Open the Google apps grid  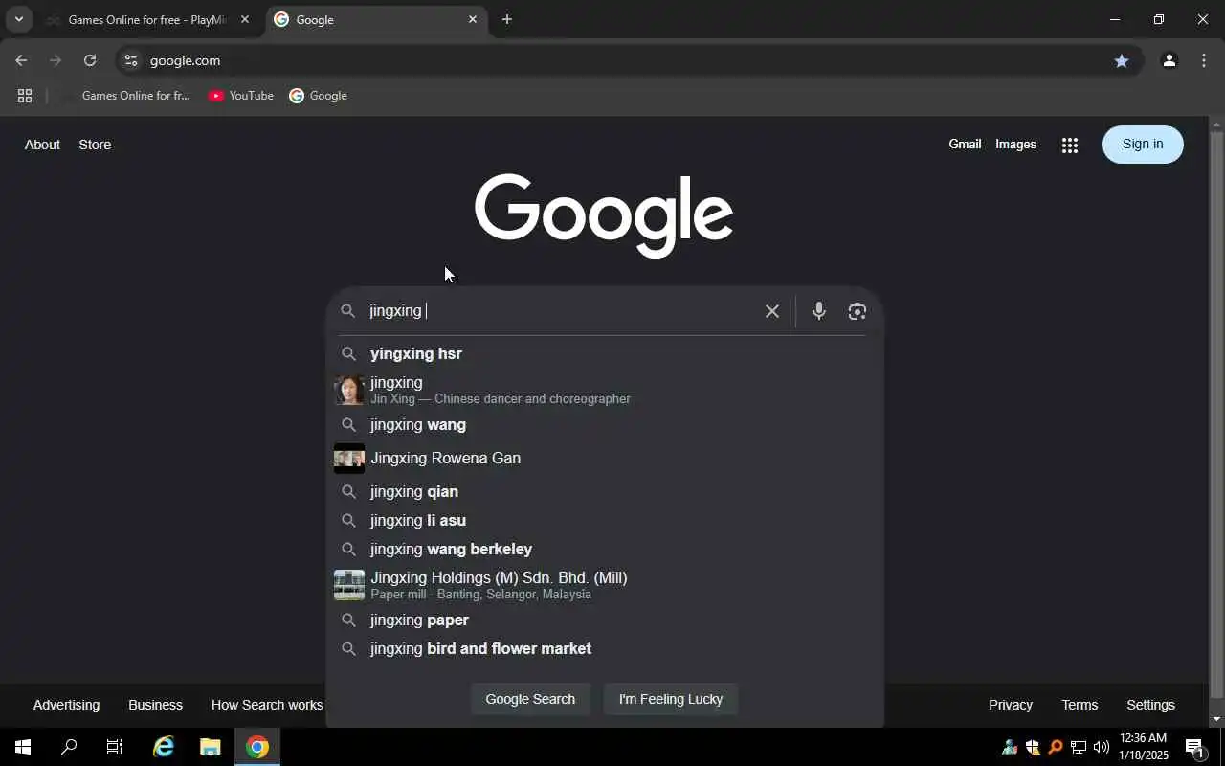coord(1070,145)
